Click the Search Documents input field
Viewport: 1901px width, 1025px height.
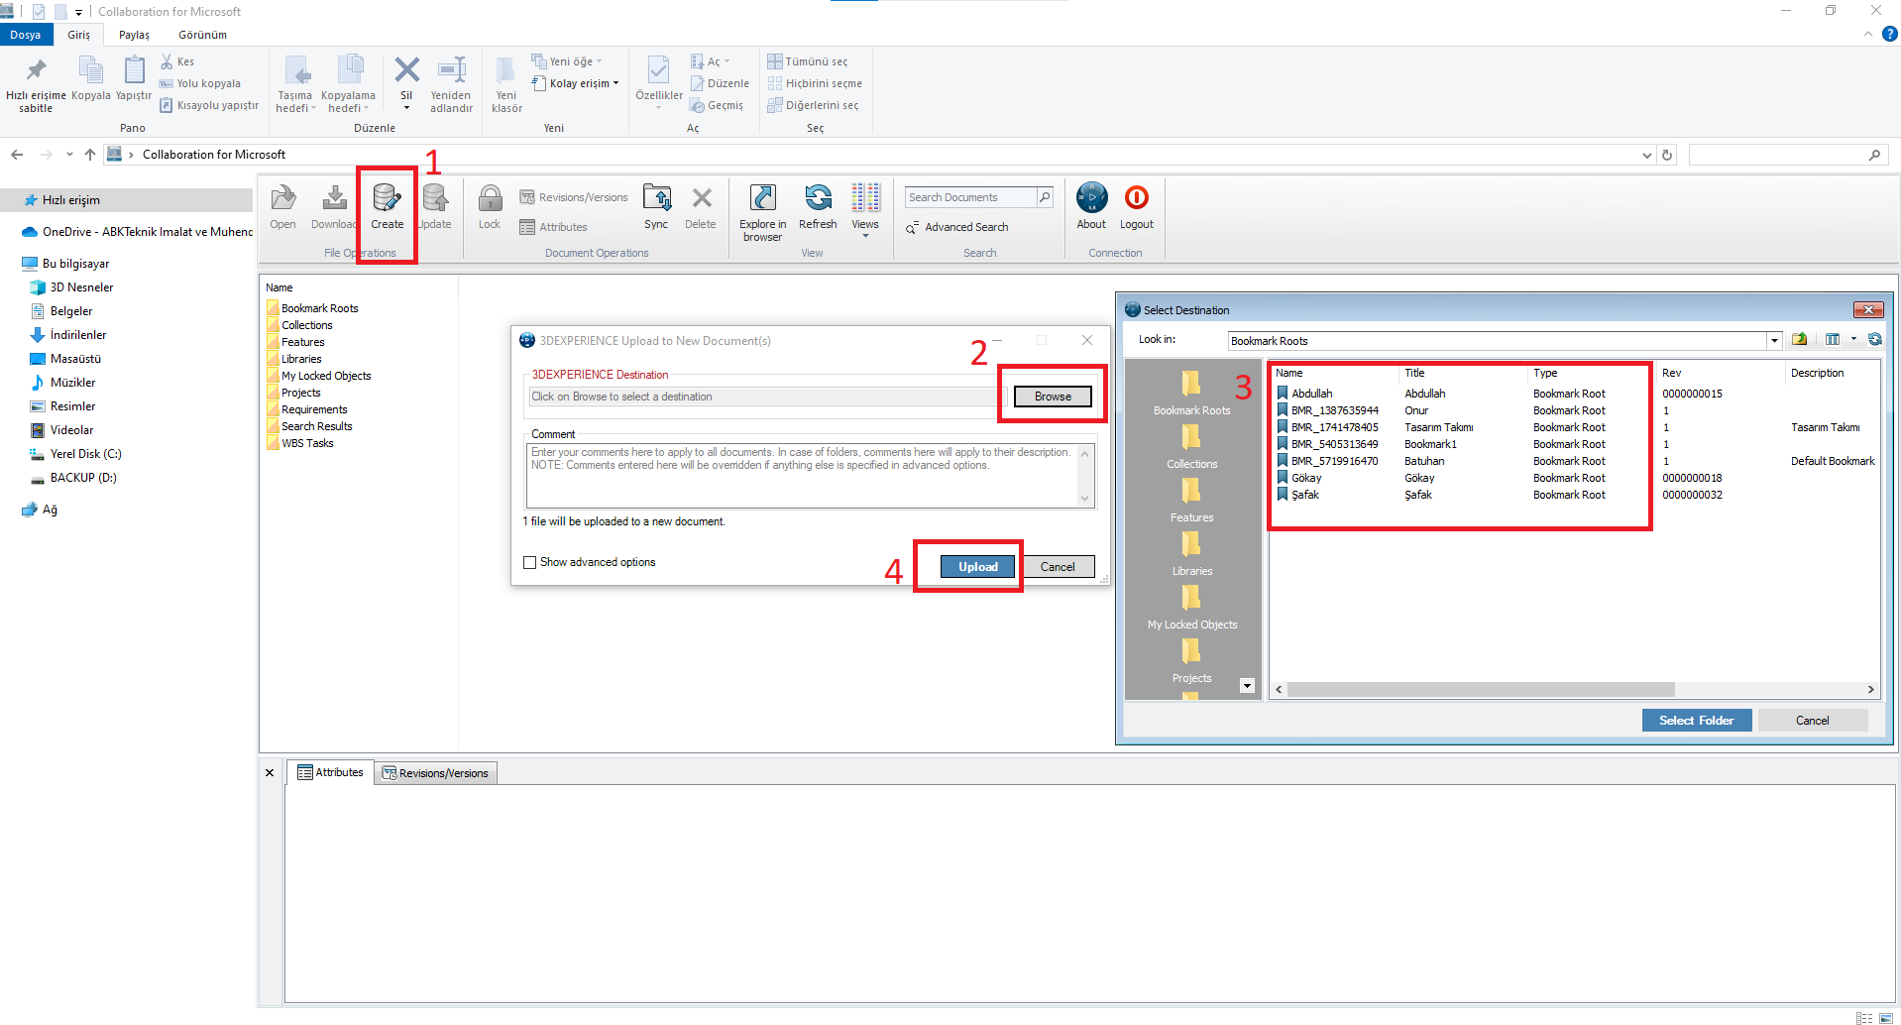970,197
